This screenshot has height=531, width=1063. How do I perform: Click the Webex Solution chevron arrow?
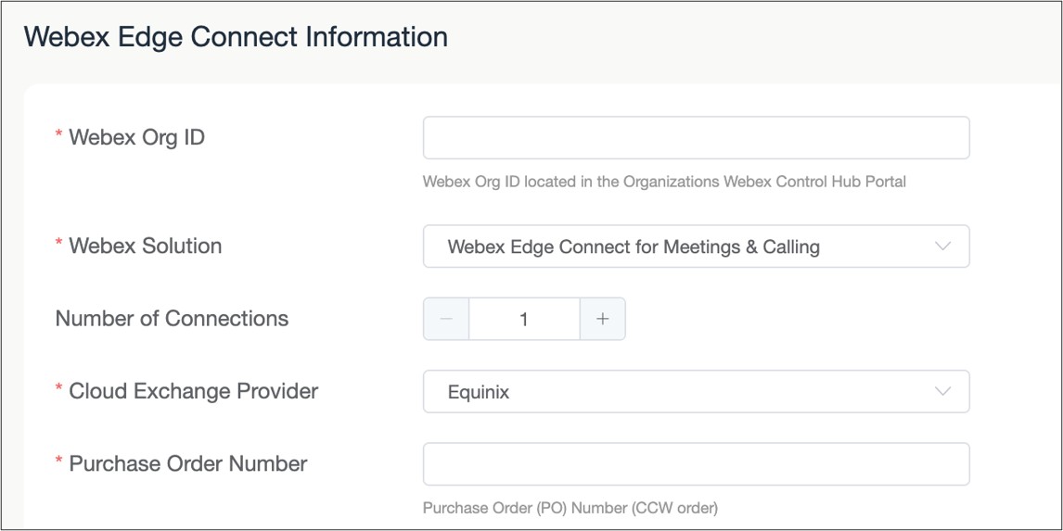point(942,247)
